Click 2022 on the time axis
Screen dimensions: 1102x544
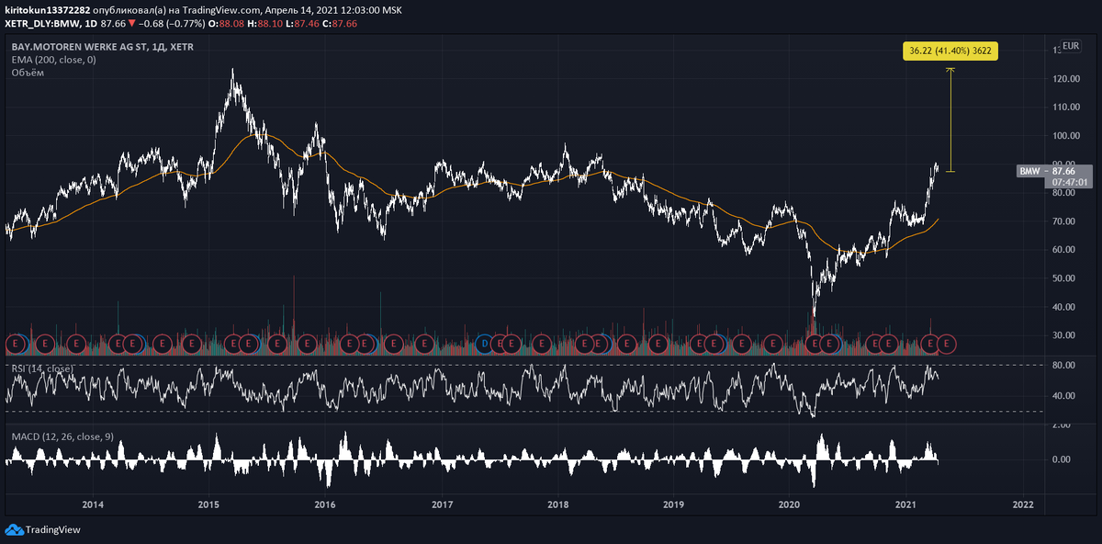pos(1023,504)
